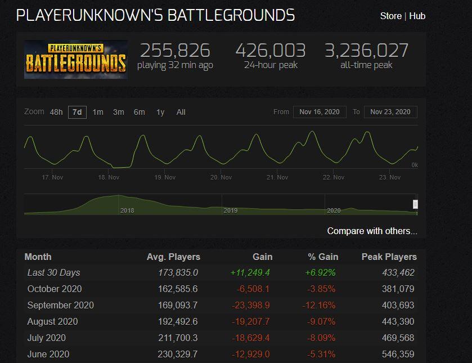Show All time chart data
Image resolution: width=472 pixels, height=363 pixels.
click(181, 112)
